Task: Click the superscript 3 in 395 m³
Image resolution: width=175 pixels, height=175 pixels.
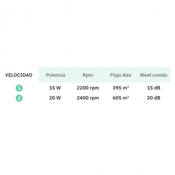Action: click(128, 87)
